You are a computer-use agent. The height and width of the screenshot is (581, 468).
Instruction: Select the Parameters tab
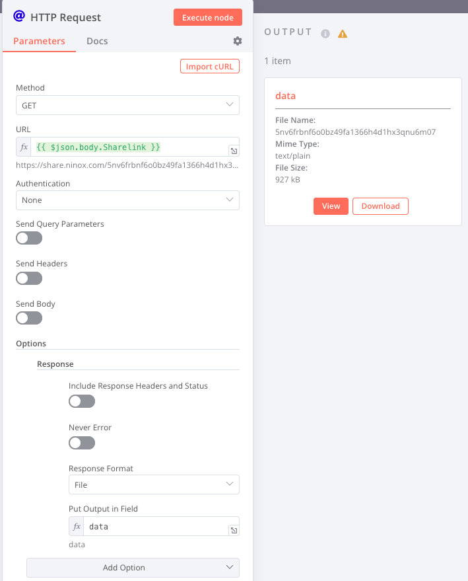pyautogui.click(x=39, y=41)
